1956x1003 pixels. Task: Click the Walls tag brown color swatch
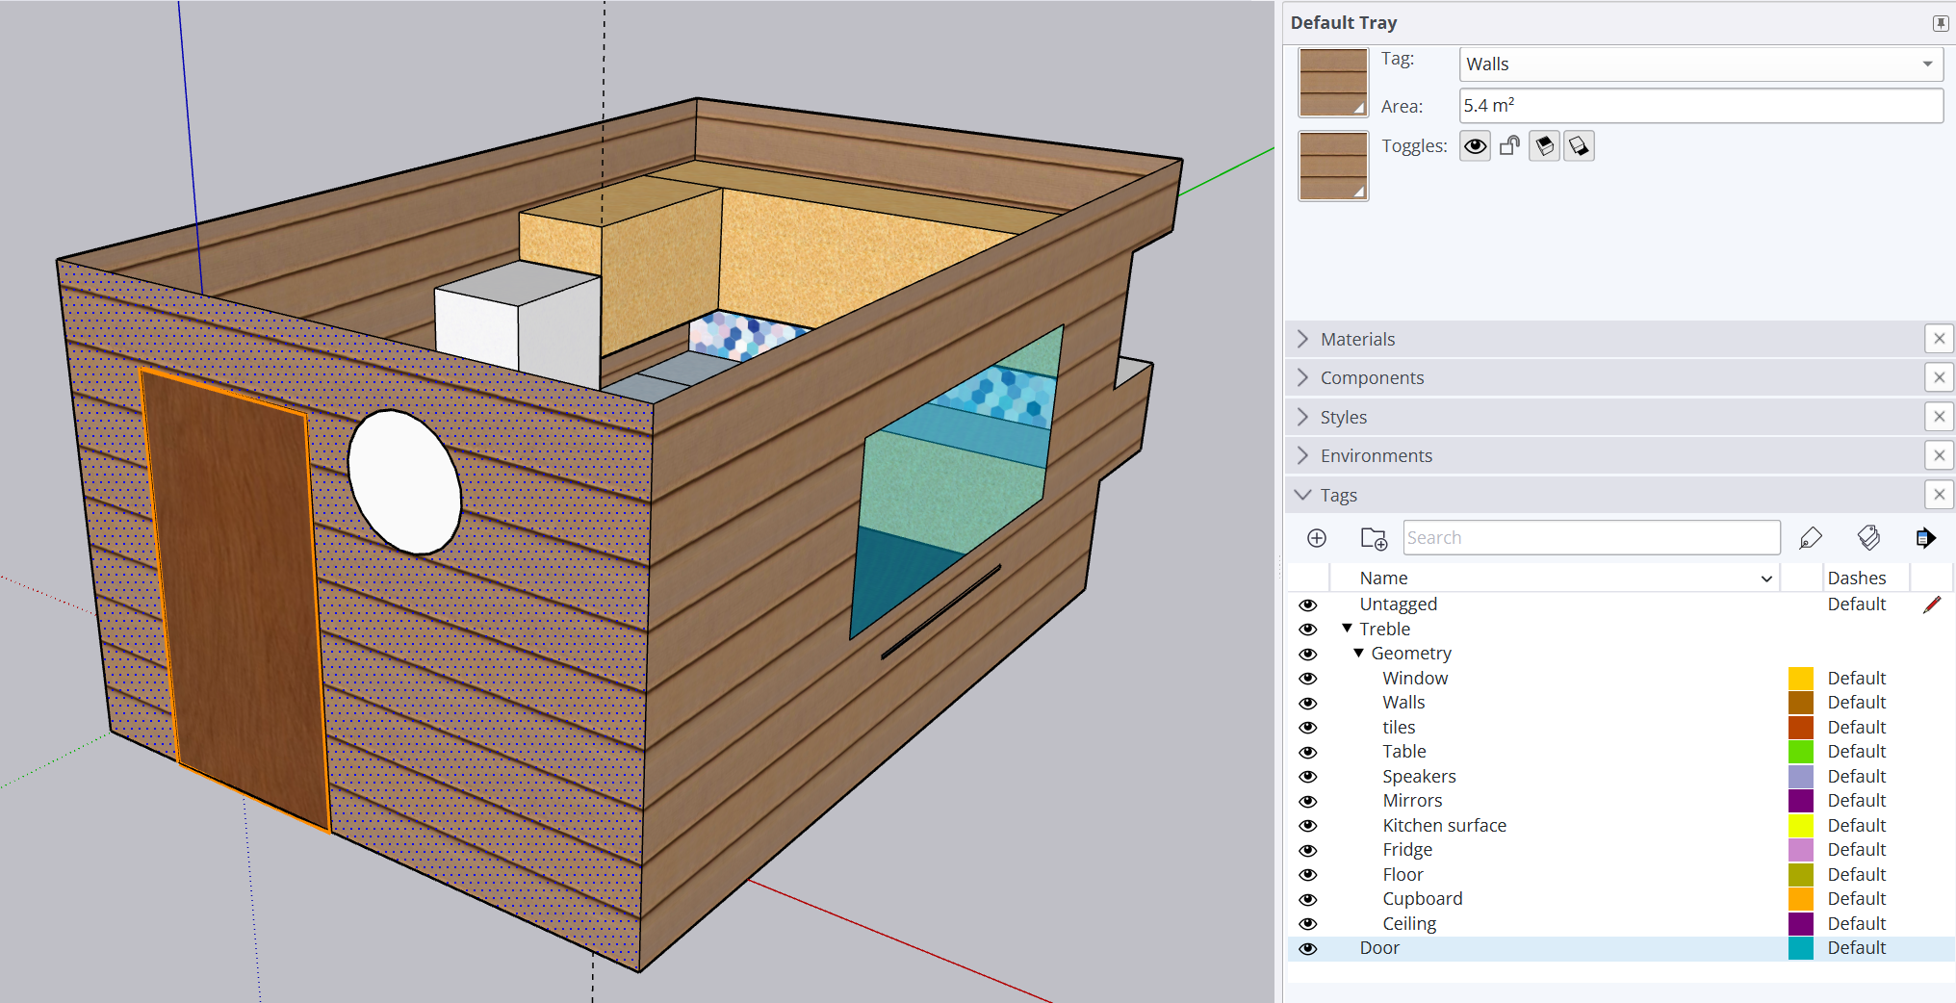click(x=1801, y=703)
